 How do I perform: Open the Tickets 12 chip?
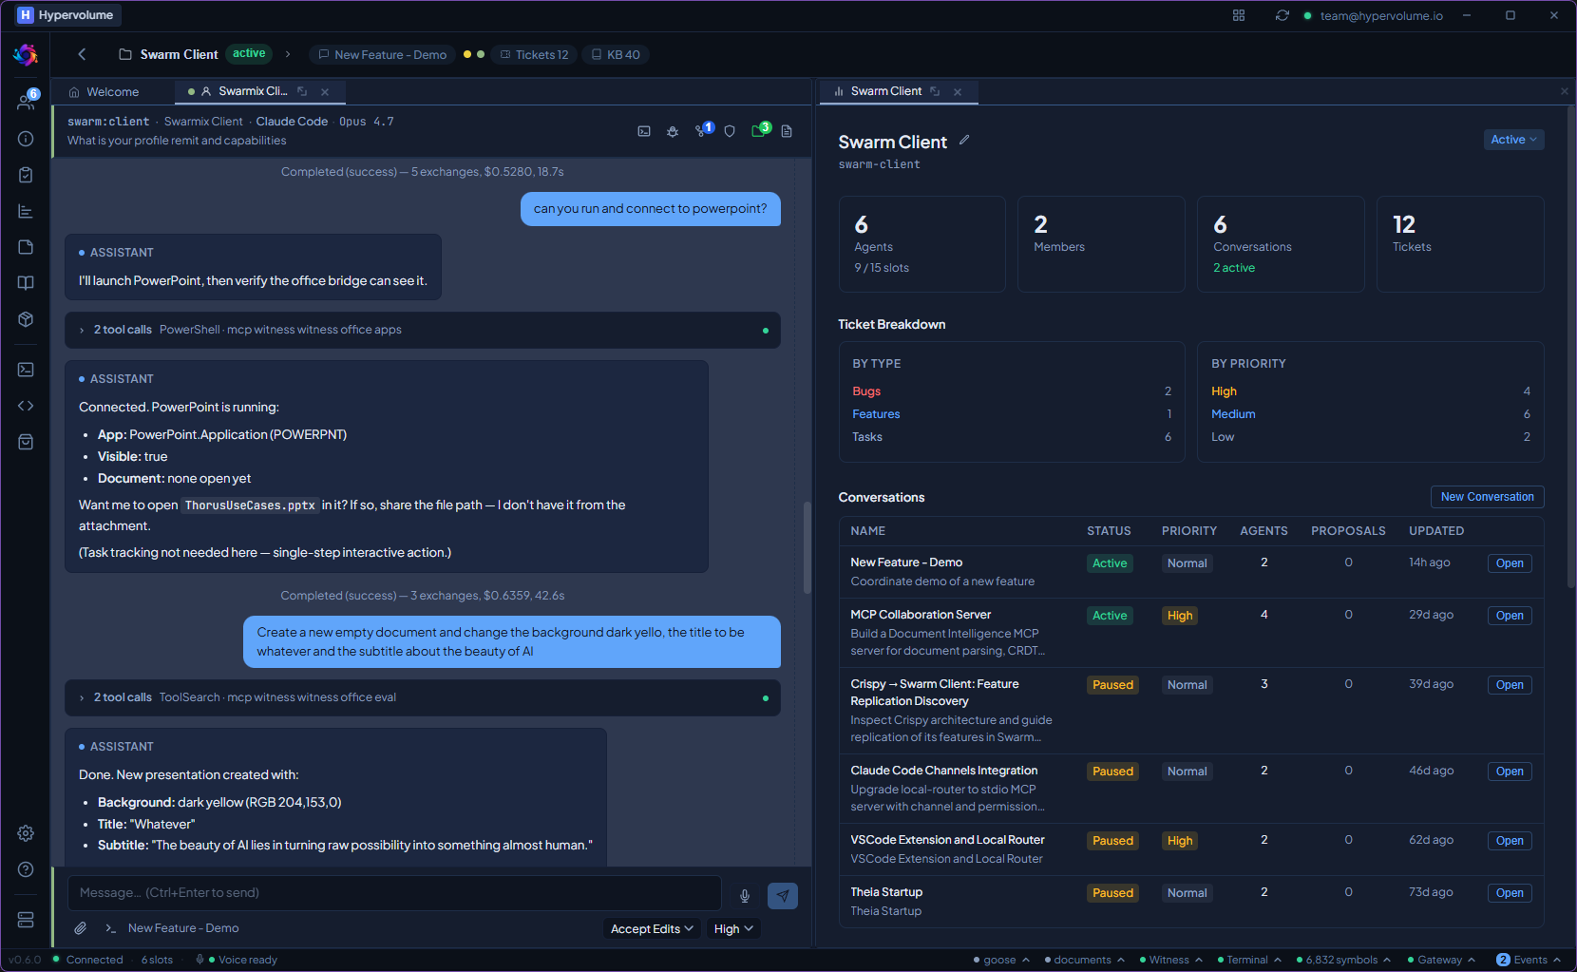click(534, 54)
